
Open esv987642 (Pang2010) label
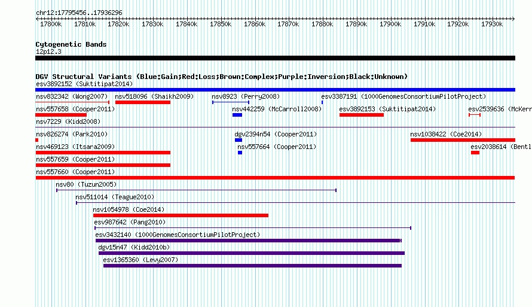click(x=130, y=222)
